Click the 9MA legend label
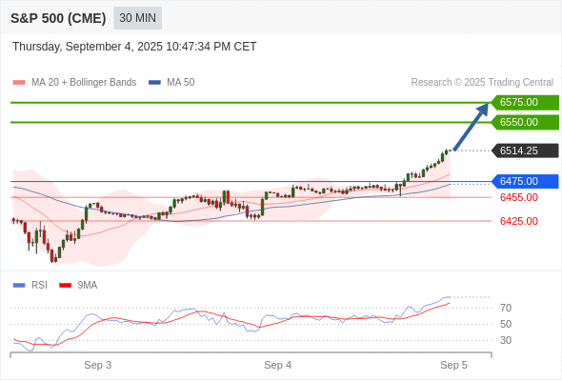The image size is (562, 381). [x=88, y=286]
